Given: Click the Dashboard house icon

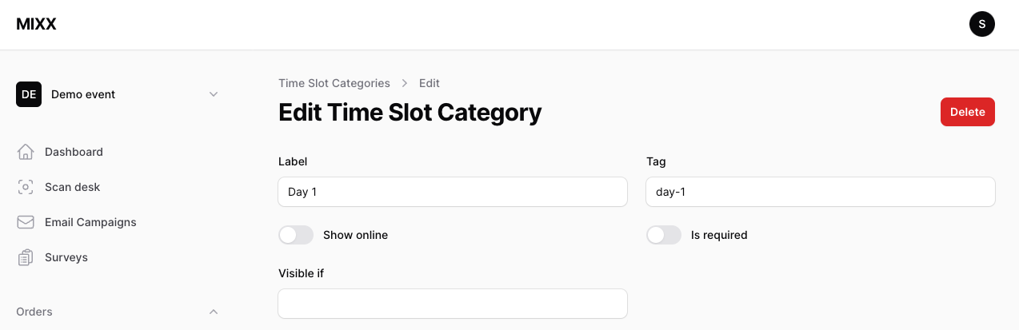Looking at the screenshot, I should tap(26, 152).
